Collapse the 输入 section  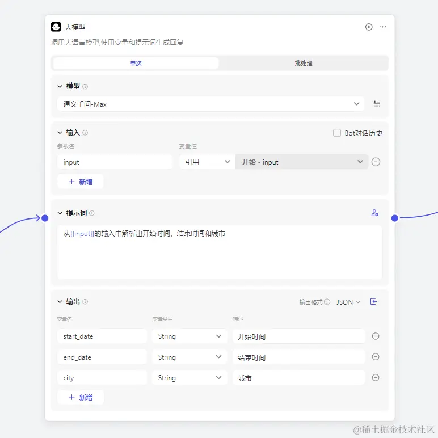pos(60,132)
